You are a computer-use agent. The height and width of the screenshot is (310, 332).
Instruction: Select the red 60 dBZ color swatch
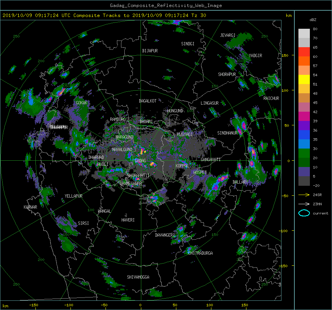click(x=304, y=52)
